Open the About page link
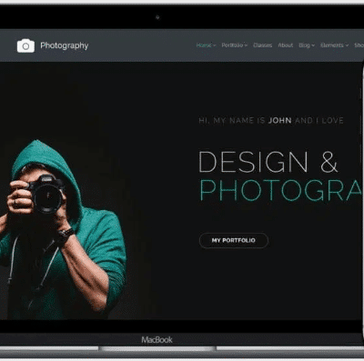 pos(286,45)
